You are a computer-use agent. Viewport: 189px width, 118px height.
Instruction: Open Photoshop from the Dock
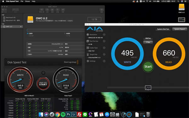click(x=68, y=115)
